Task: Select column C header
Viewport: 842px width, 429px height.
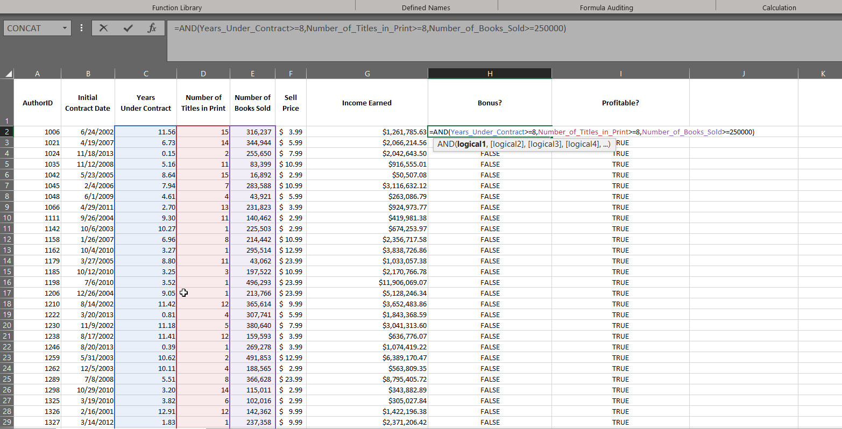Action: (x=145, y=74)
